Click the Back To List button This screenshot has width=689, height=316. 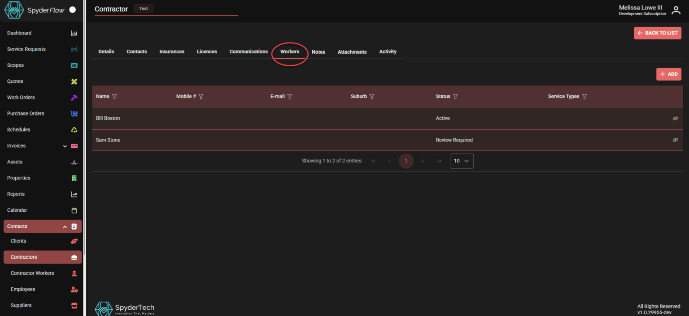pos(657,33)
